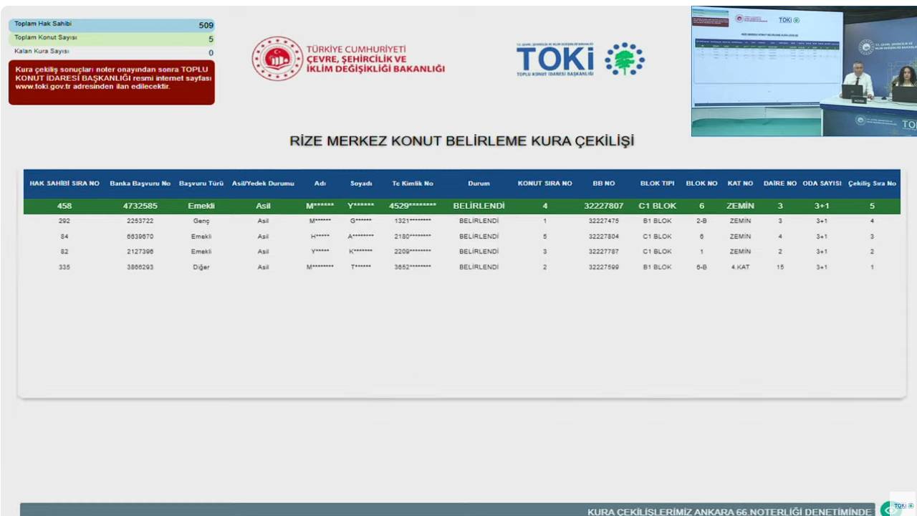Click the surname T****** cell
Screen dimensions: 917x516
point(361,267)
